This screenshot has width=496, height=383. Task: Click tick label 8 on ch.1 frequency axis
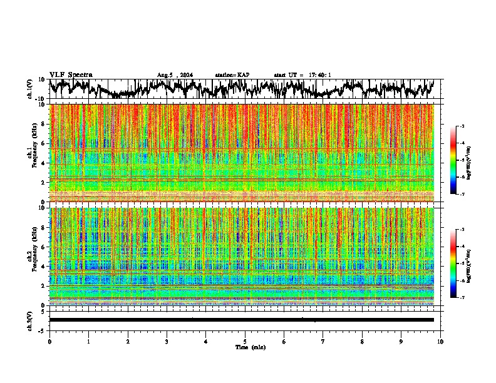[x=44, y=124]
